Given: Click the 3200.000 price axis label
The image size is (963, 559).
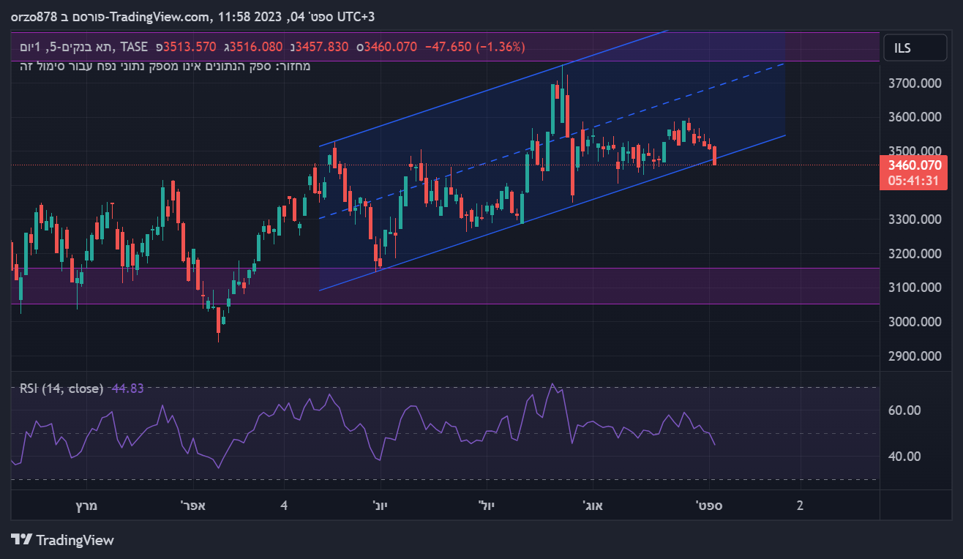Looking at the screenshot, I should coord(913,254).
